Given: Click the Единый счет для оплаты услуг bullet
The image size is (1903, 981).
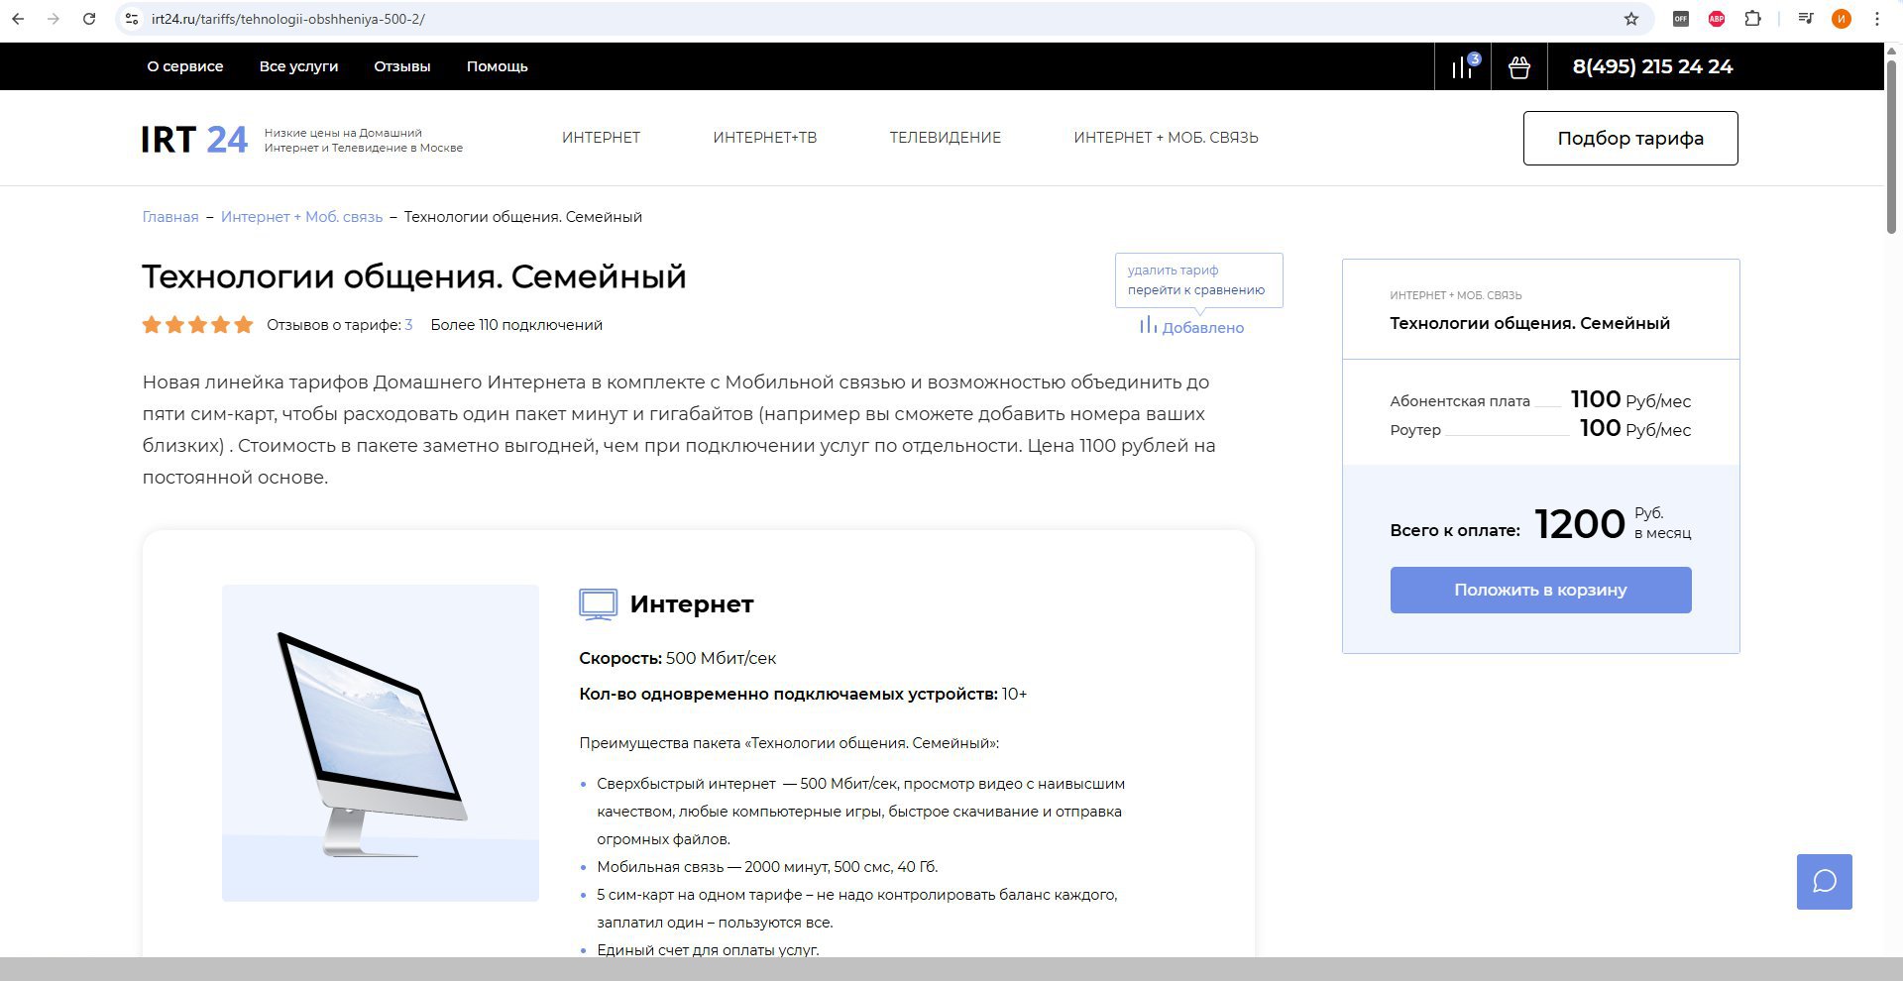Looking at the screenshot, I should point(708,949).
